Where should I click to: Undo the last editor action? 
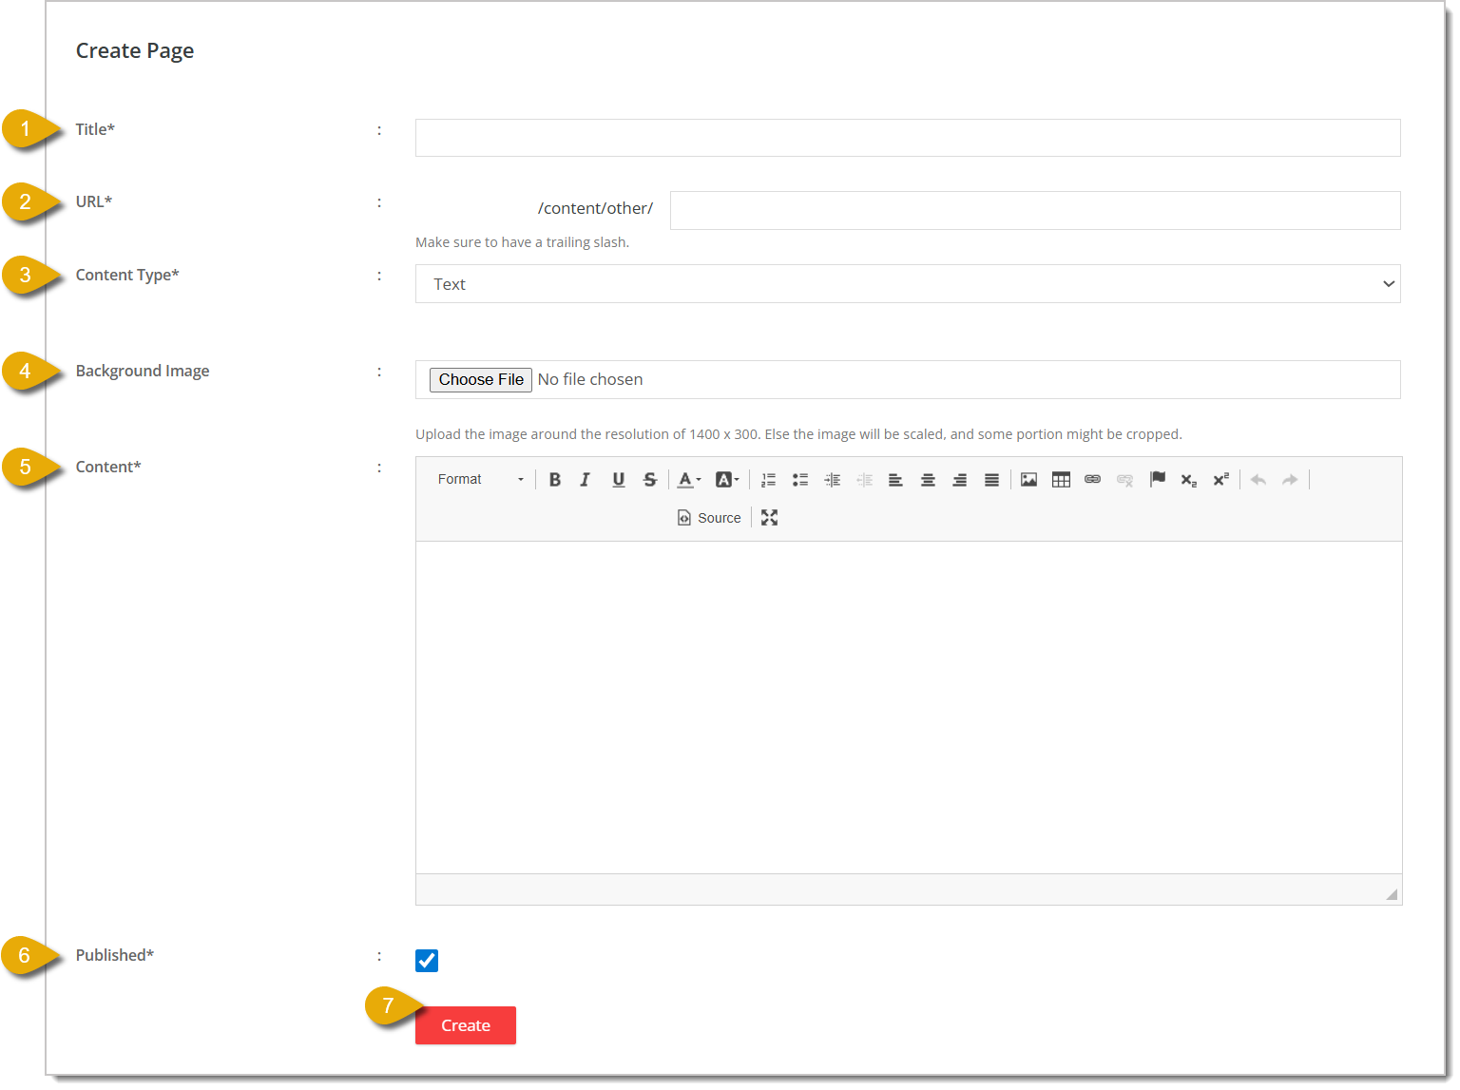tap(1258, 480)
